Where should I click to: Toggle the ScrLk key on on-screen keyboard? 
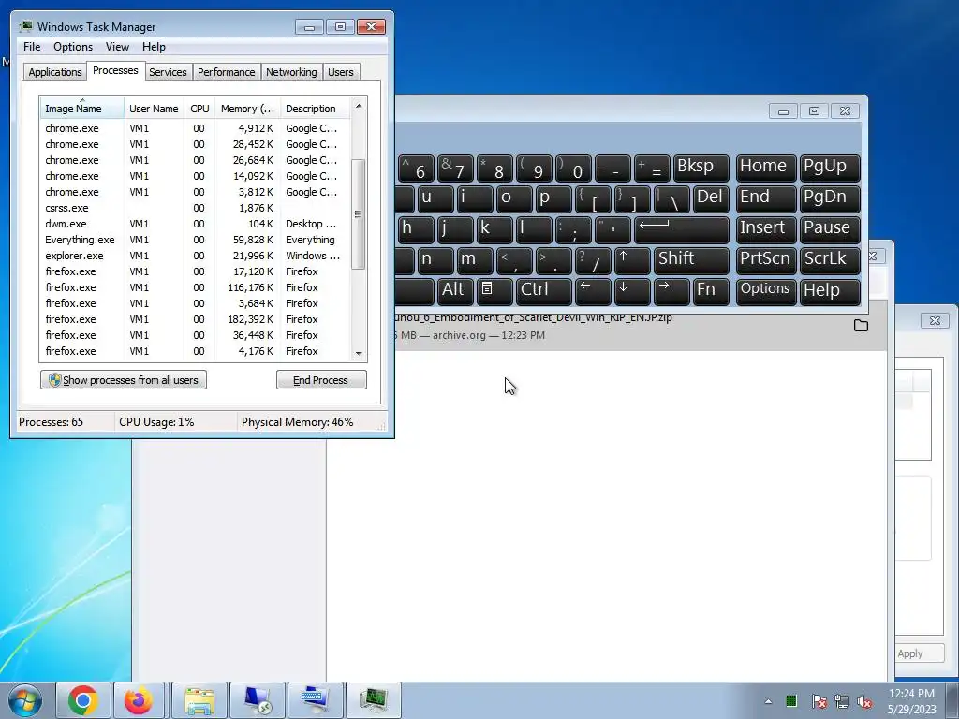830,260
